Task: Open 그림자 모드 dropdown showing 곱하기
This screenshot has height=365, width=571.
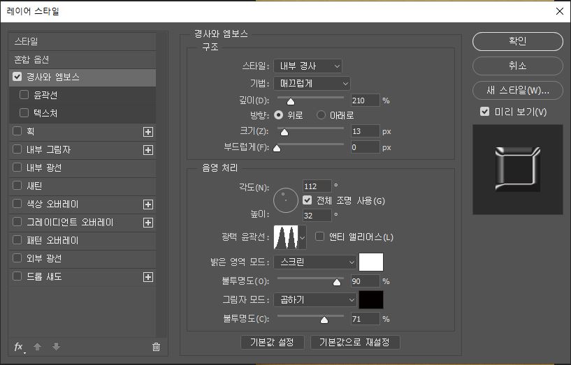Action: pyautogui.click(x=315, y=300)
